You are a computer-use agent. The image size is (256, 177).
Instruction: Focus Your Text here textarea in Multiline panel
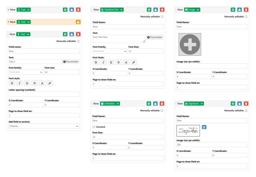click(x=119, y=39)
